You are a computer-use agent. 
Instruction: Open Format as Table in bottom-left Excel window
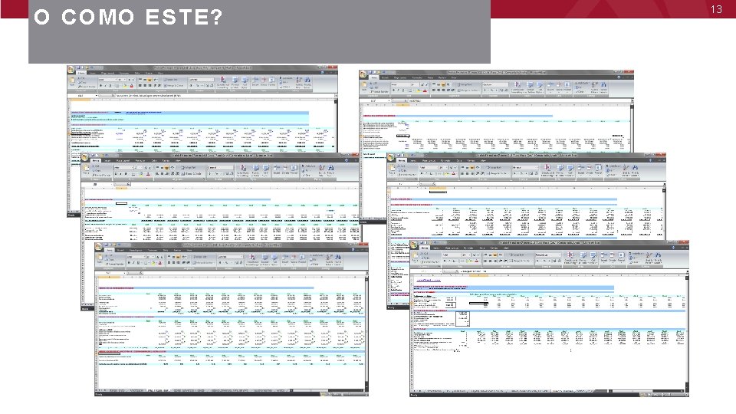(264, 260)
